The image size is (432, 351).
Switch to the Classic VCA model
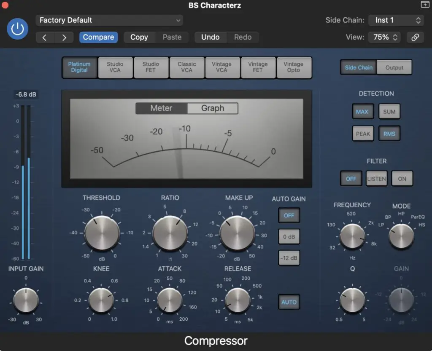click(x=186, y=67)
